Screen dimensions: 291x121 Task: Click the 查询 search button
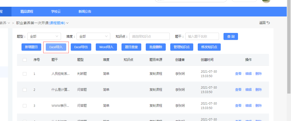point(231,36)
